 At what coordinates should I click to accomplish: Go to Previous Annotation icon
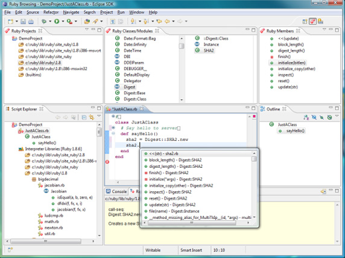[146, 21]
